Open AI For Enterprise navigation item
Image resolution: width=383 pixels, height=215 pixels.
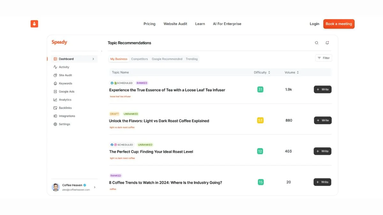227,24
